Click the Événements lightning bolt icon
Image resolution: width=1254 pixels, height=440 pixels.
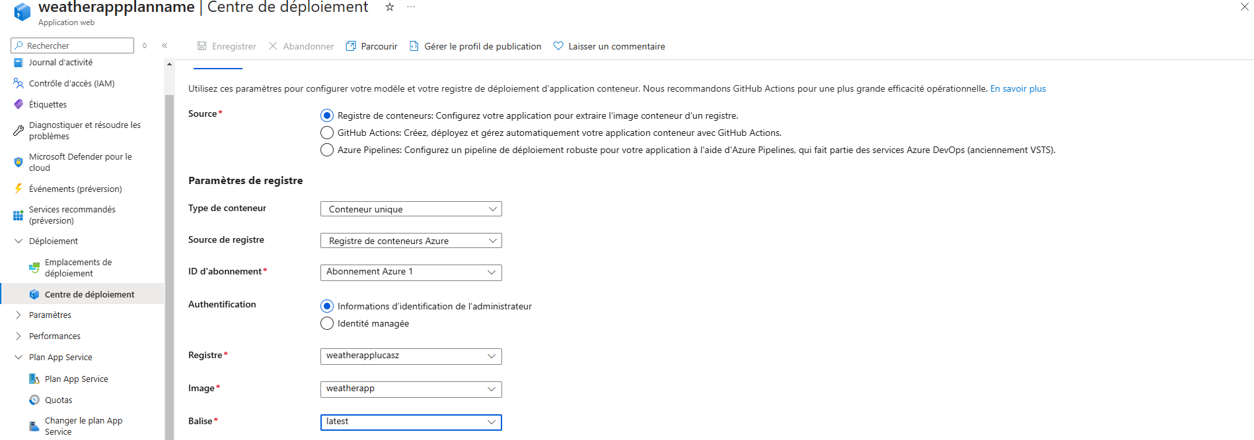click(x=18, y=189)
